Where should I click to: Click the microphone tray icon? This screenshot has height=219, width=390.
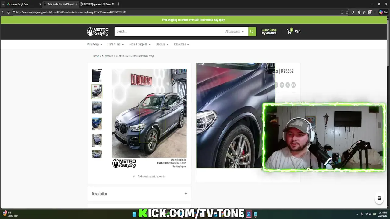362,214
